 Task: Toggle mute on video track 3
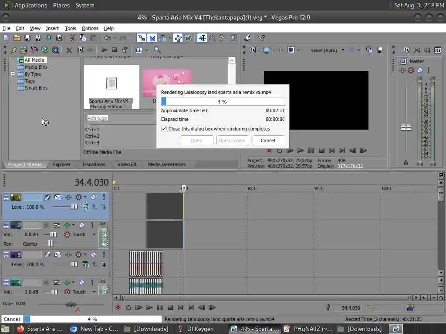click(93, 255)
